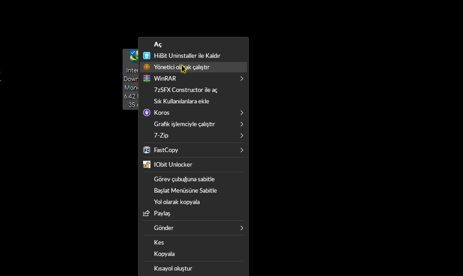Click the HiBit Uninstaller trash icon
Screen dimensions: 463x276
[147, 56]
